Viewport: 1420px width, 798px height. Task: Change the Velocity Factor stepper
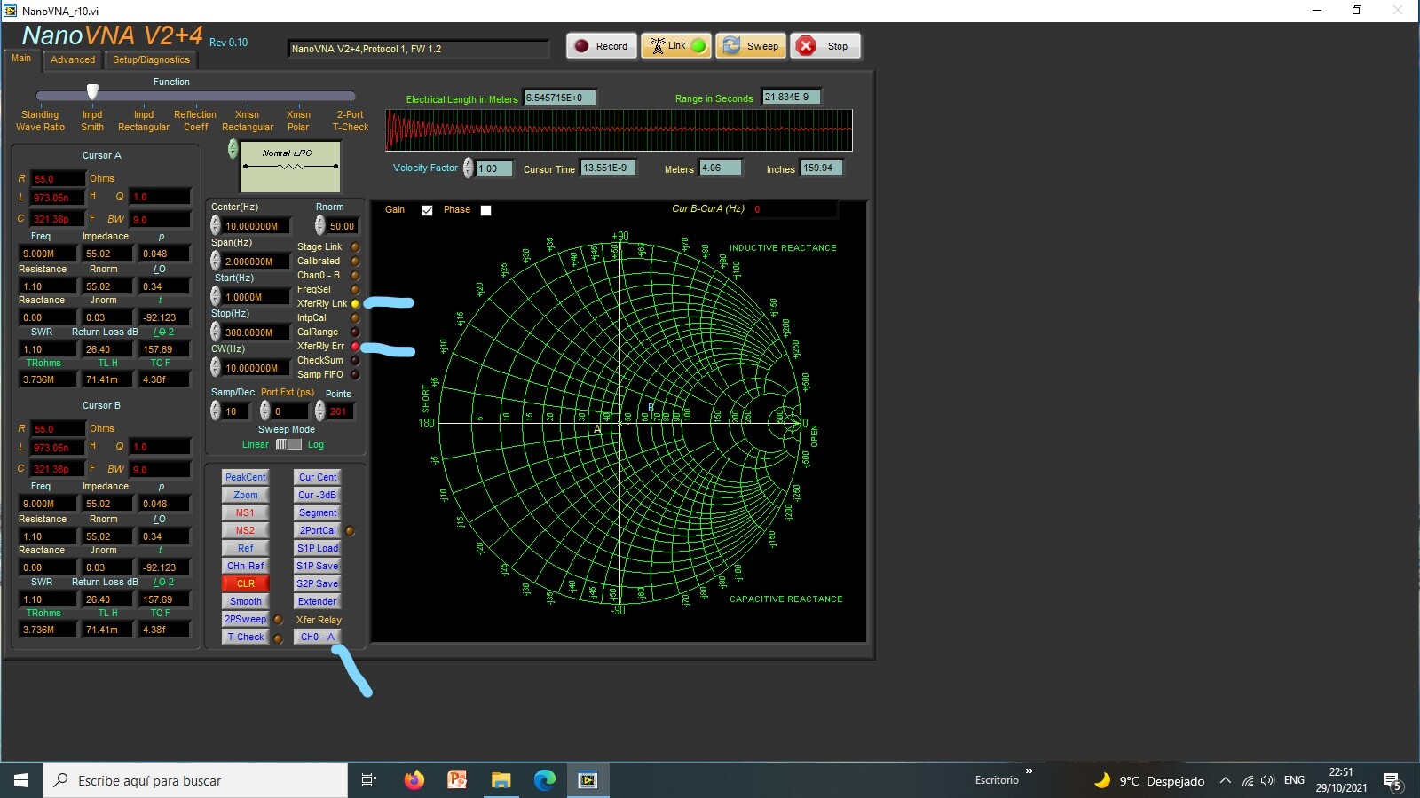[x=468, y=168]
